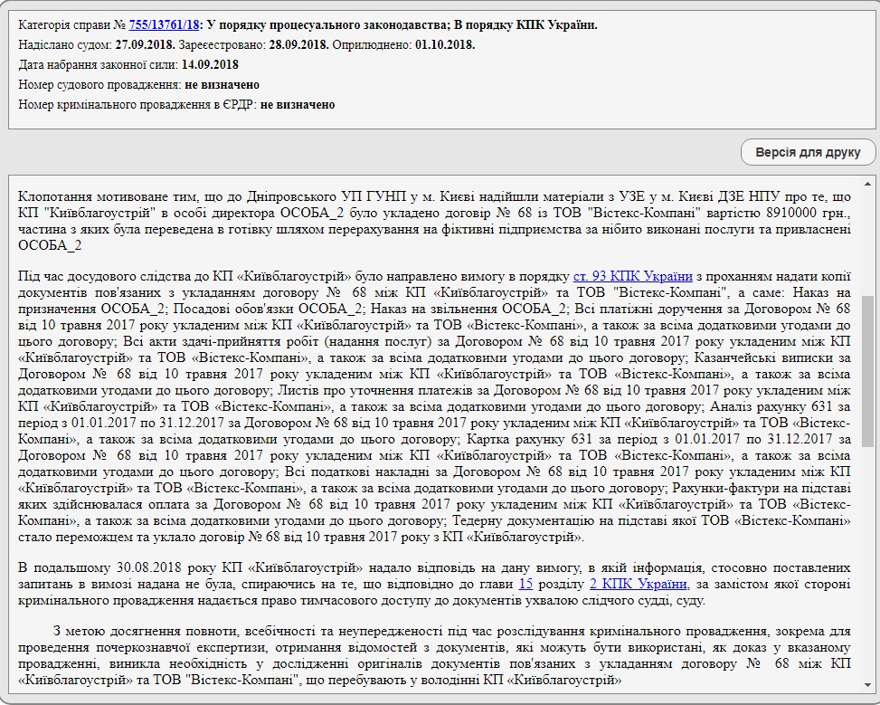Click the Зареєстровано date 28.09.2018
The image size is (880, 705).
coord(298,44)
